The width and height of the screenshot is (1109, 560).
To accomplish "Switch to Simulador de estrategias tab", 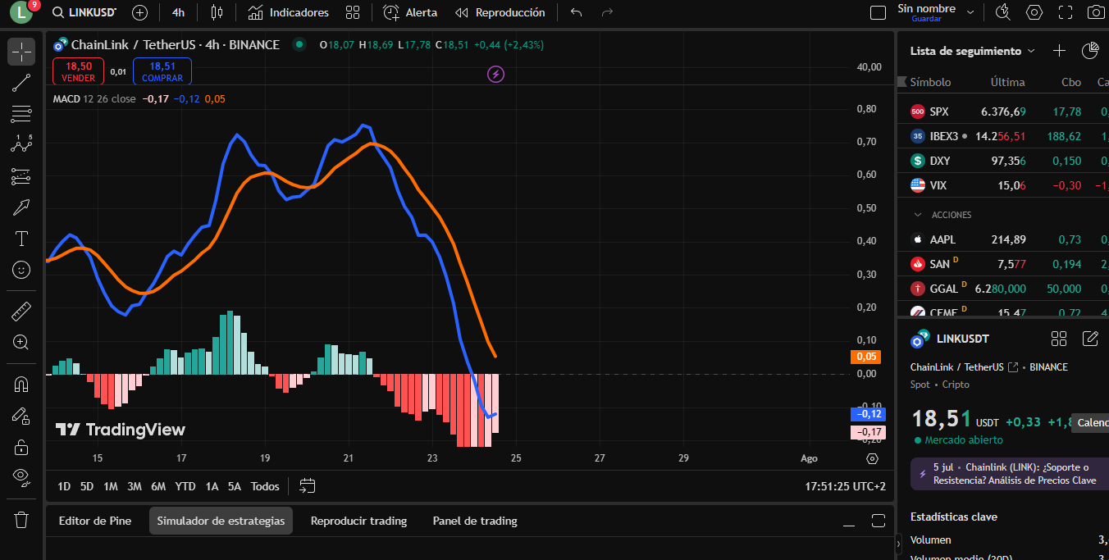I will pos(221,521).
